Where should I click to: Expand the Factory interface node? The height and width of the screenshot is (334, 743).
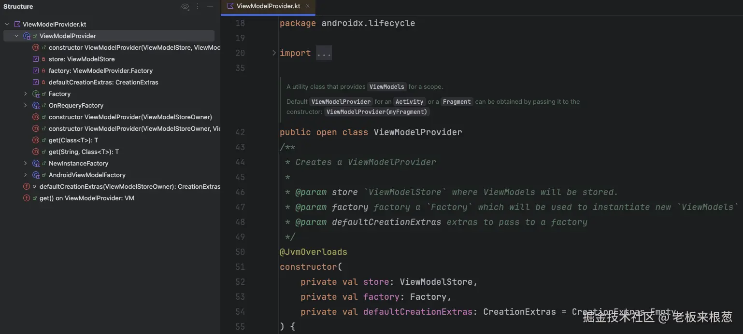(26, 94)
